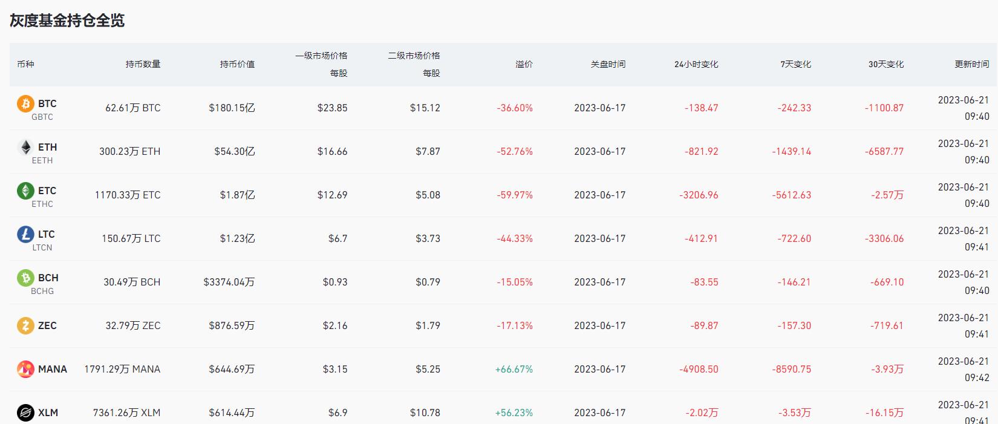998x424 pixels.
Task: Click the $10.78 secondary market price
Action: pos(425,413)
